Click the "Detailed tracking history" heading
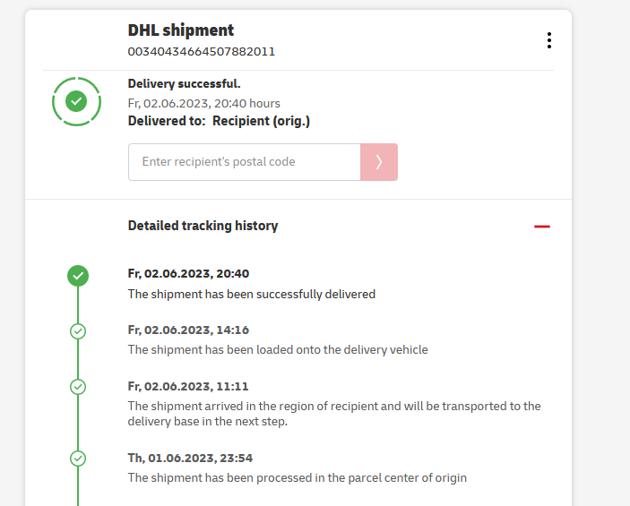The height and width of the screenshot is (506, 630). 203,226
